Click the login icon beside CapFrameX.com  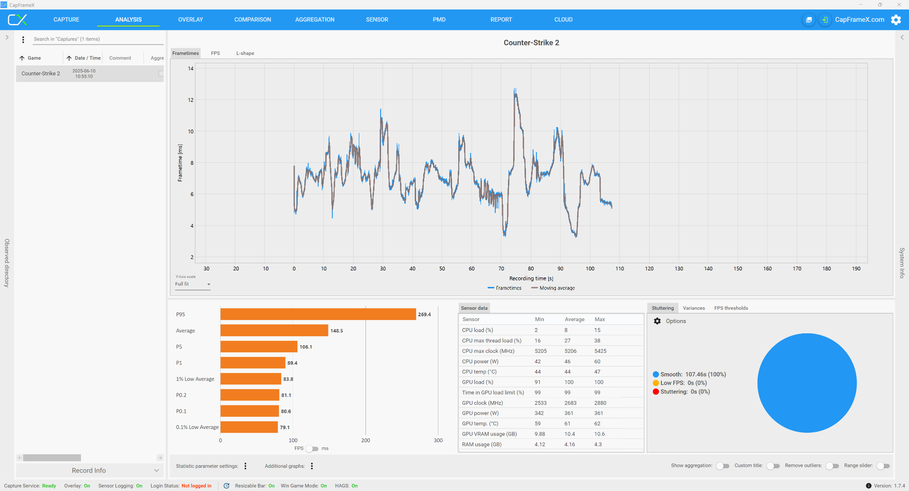click(x=825, y=20)
